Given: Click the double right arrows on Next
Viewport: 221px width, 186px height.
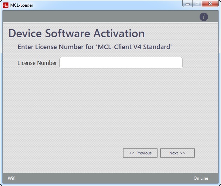Looking at the screenshot, I should click(183, 153).
